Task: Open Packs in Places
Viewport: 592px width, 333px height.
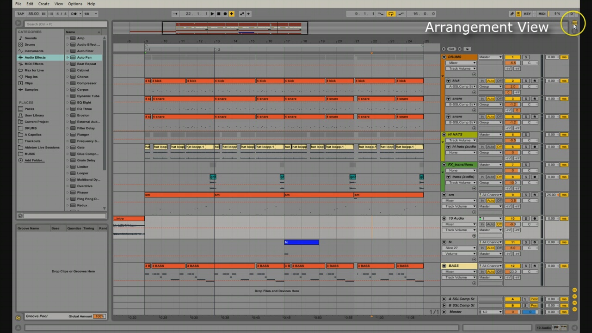Action: click(x=29, y=109)
